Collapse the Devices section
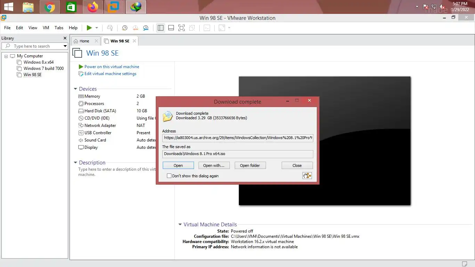This screenshot has width=475, height=267. click(75, 89)
